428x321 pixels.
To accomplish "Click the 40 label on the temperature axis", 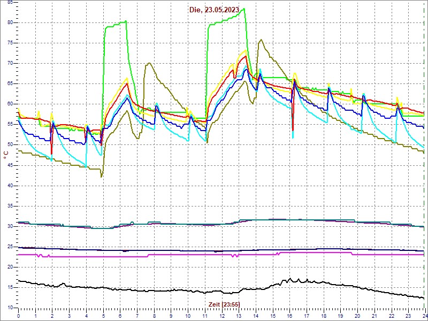I will point(10,186).
